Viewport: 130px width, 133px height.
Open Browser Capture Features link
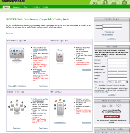click(11, 86)
